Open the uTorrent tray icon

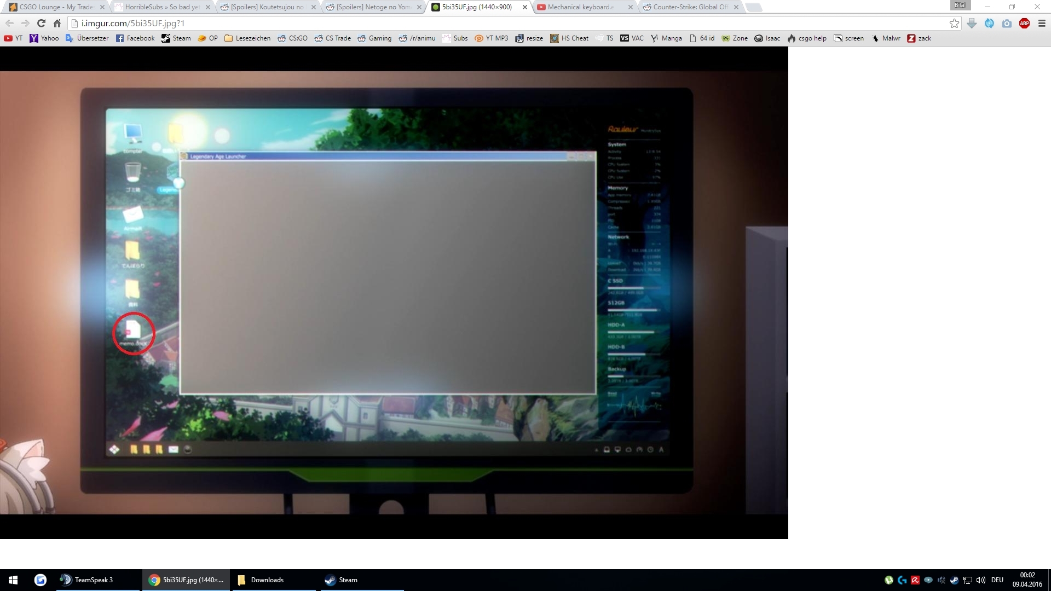coord(889,580)
